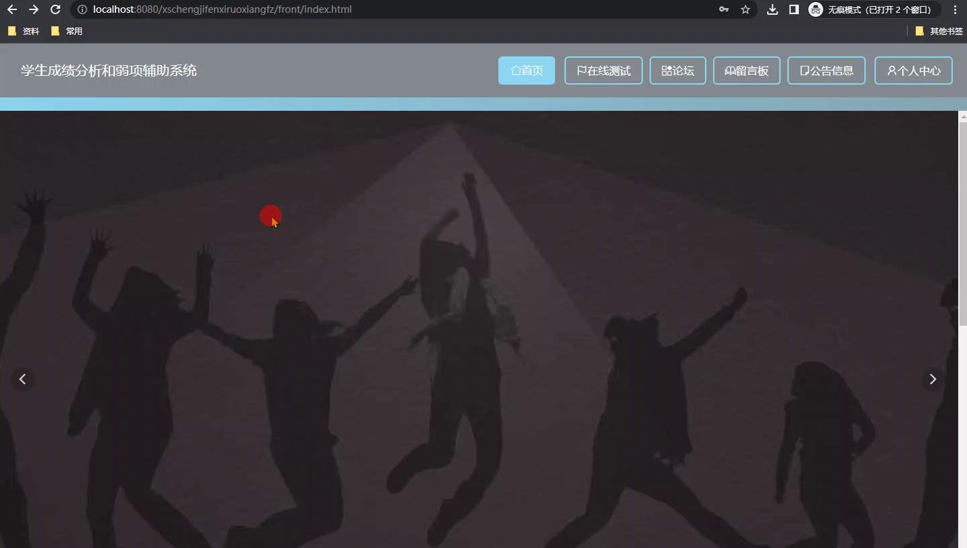Show previous carousel slide with left arrow
Screen dimensions: 967x548
pos(23,379)
